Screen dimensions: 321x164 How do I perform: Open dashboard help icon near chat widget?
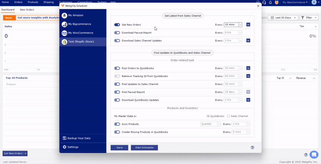[306, 155]
